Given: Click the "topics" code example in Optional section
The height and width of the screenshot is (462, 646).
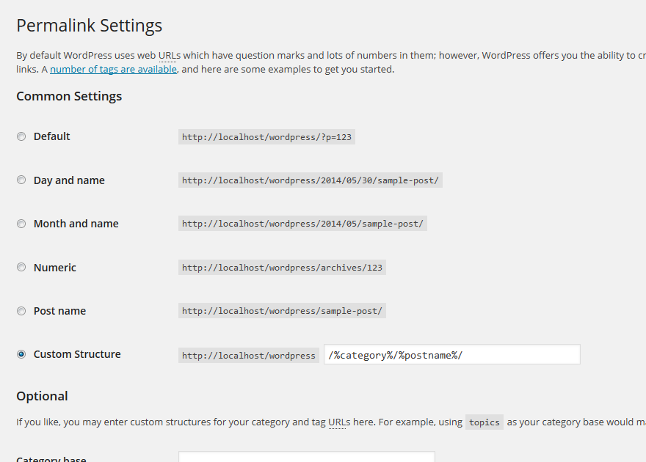Looking at the screenshot, I should pyautogui.click(x=484, y=422).
